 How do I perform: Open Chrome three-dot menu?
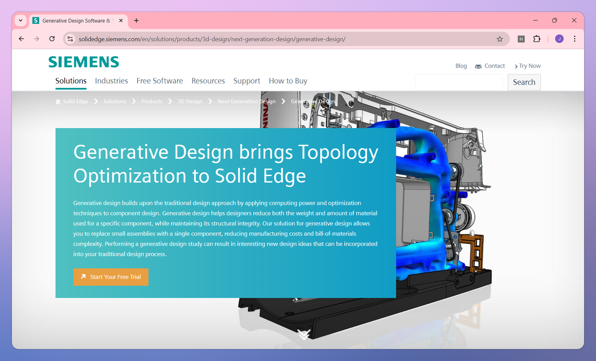575,39
